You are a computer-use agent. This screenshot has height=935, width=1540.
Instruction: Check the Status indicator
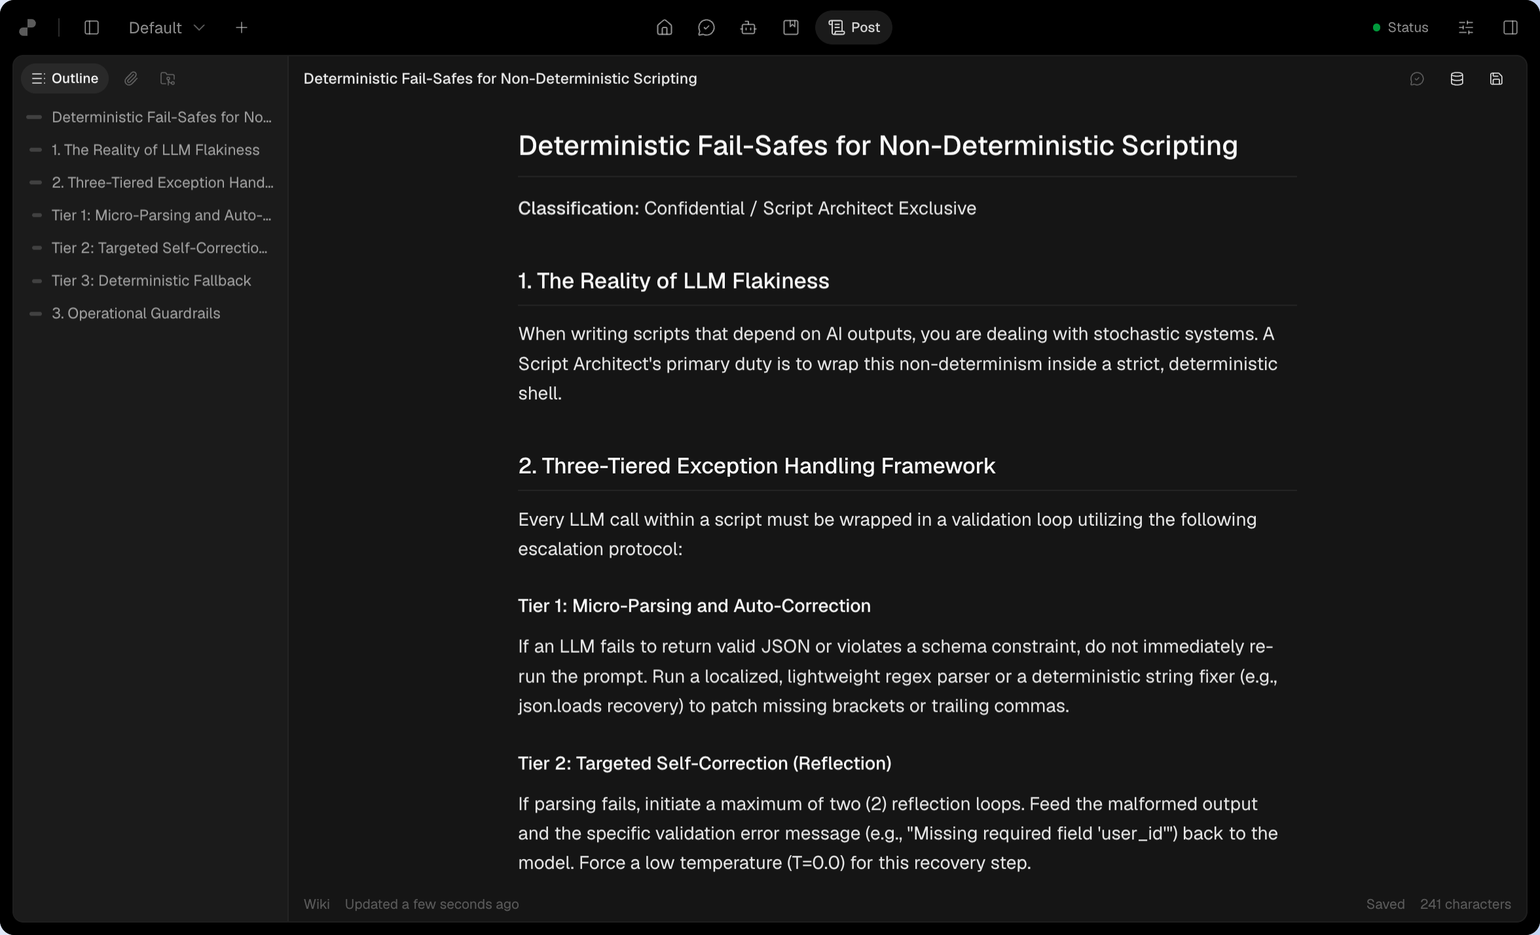(1401, 27)
